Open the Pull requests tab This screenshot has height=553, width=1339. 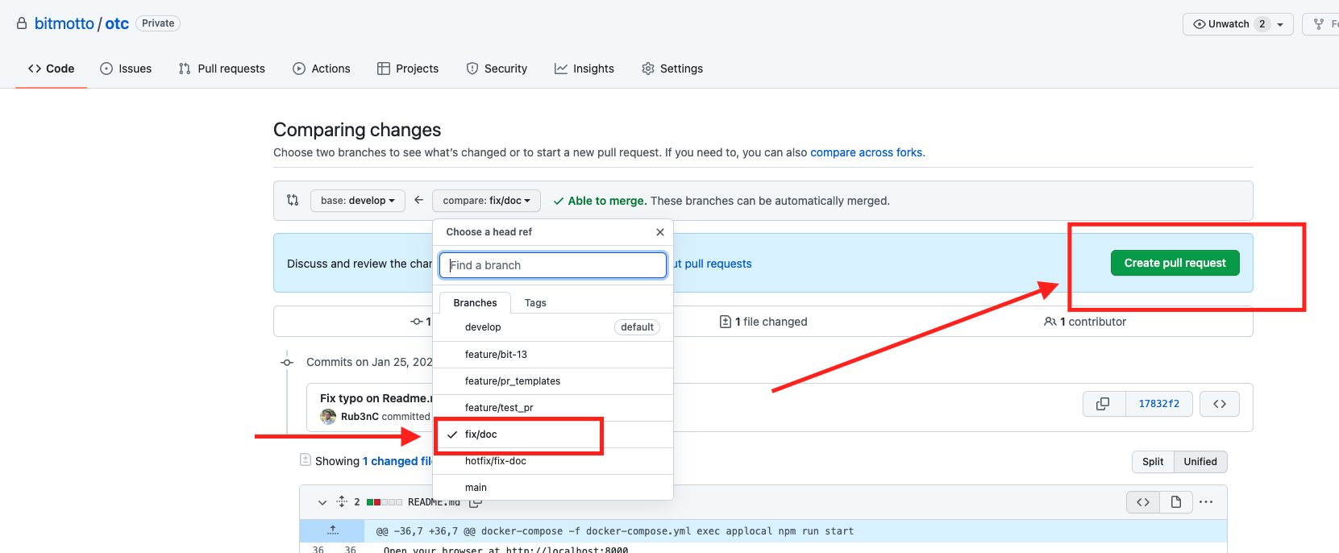222,69
